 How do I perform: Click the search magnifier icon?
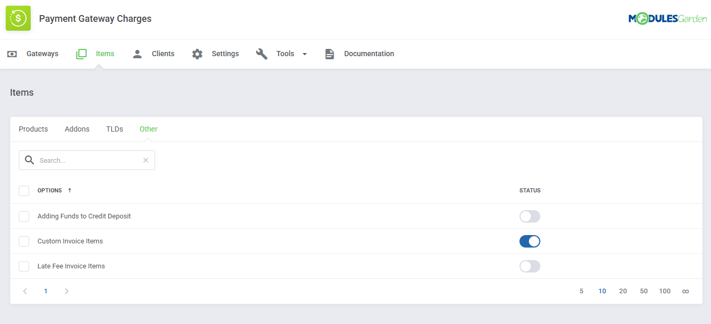click(x=30, y=160)
